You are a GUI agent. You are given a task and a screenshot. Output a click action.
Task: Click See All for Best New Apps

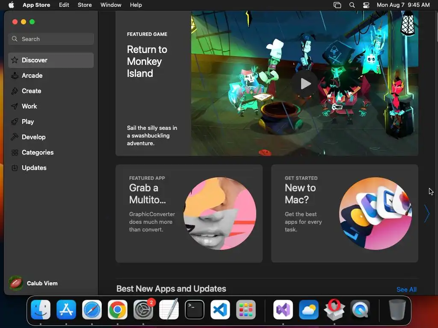coord(406,290)
